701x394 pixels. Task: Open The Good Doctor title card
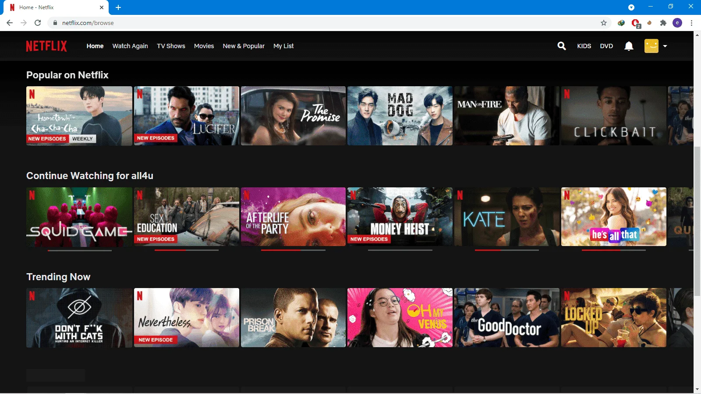507,318
